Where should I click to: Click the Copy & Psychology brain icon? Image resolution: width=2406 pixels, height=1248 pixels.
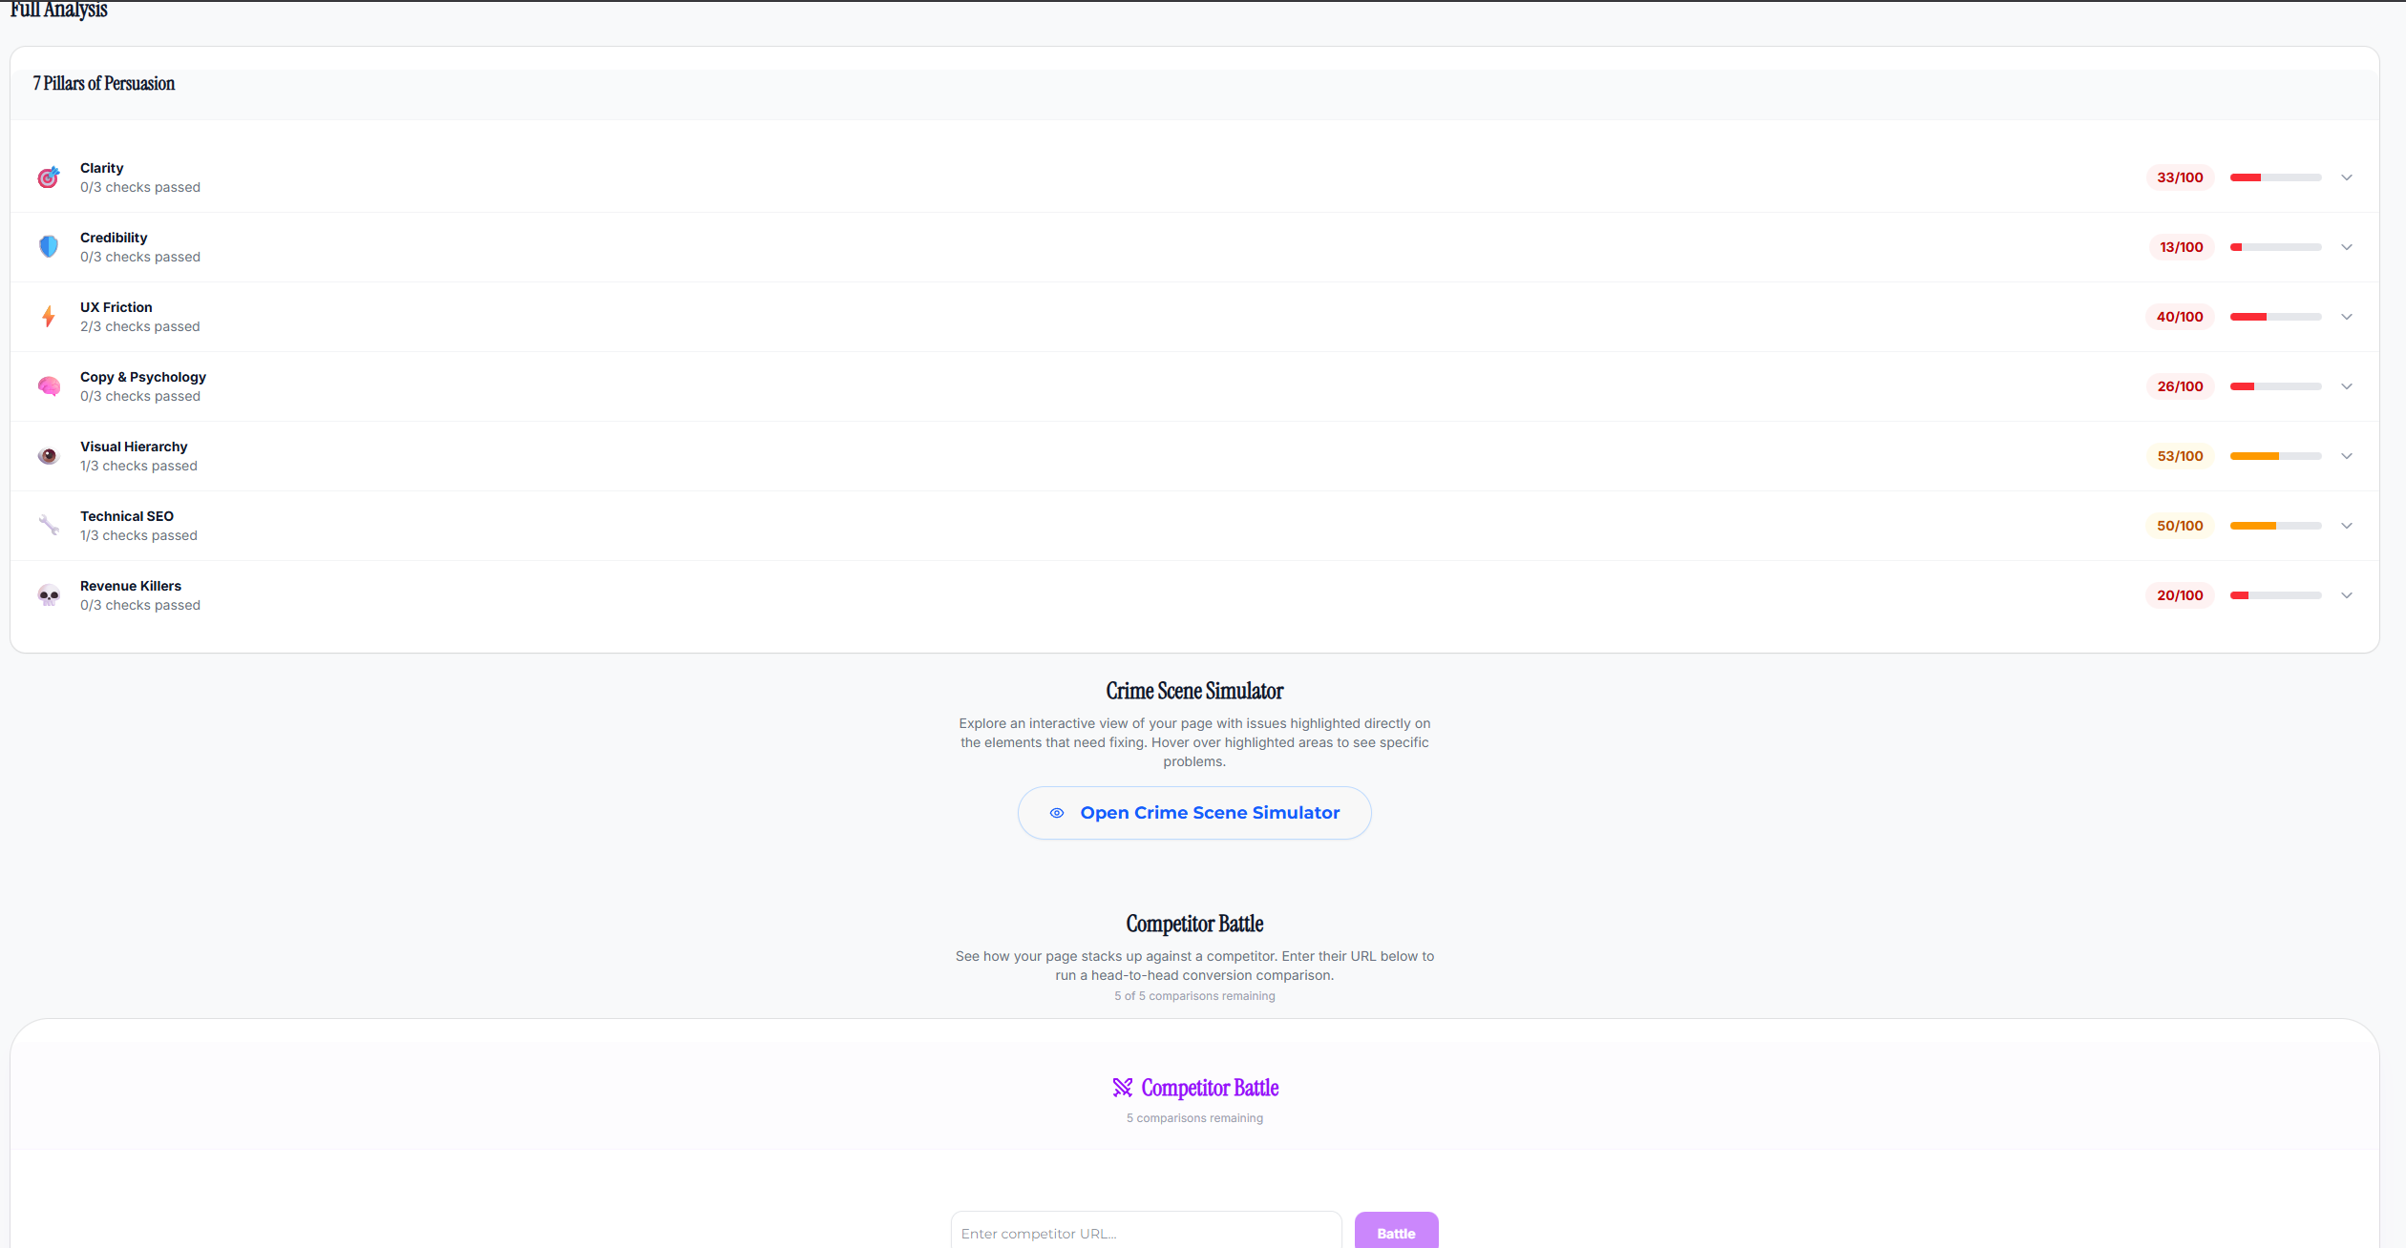(x=49, y=385)
